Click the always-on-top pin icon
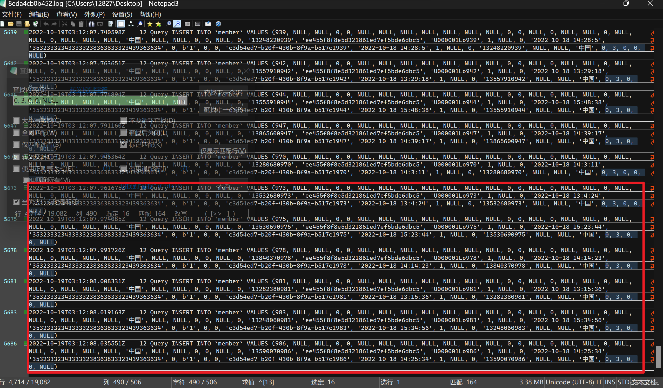The height and width of the screenshot is (388, 663). (x=208, y=24)
